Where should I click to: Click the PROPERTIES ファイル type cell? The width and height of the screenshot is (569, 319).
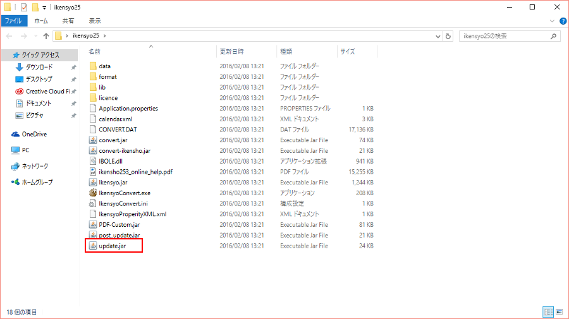pos(305,109)
